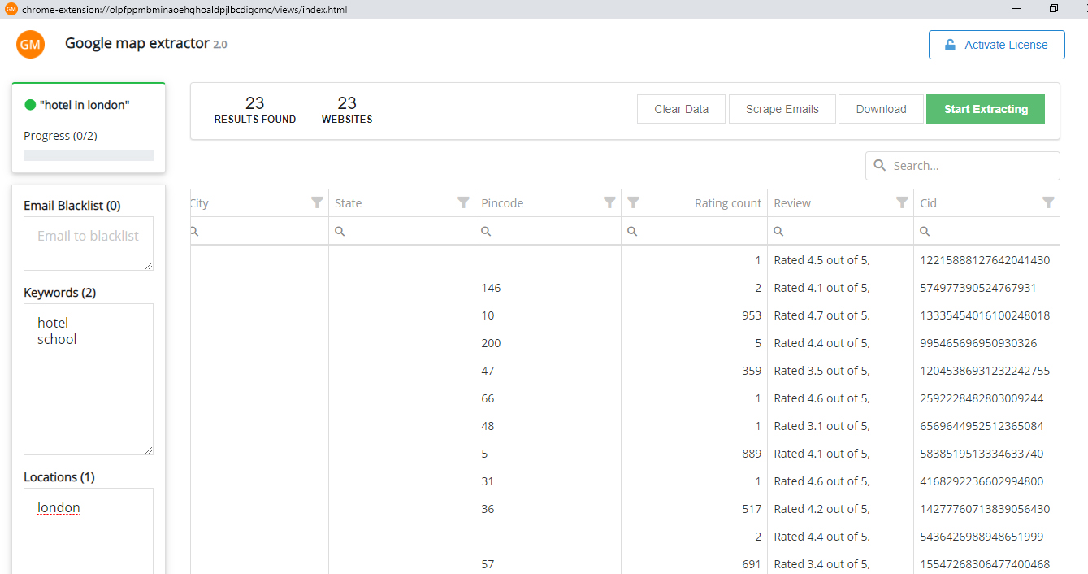Image resolution: width=1088 pixels, height=574 pixels.
Task: Click the progress bar under Progress (0/2)
Action: click(x=89, y=155)
